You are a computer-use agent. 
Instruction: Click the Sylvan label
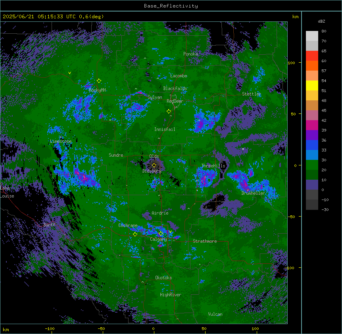(155, 98)
